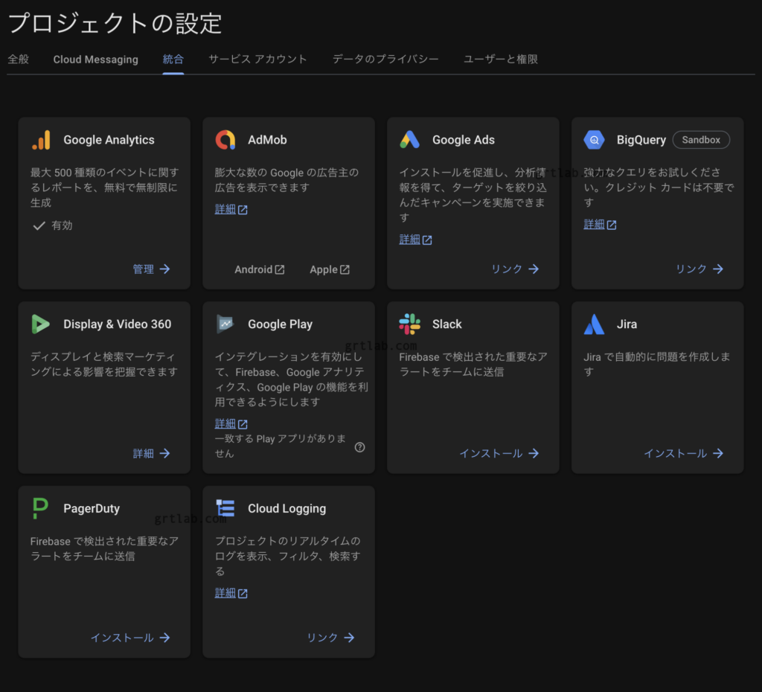Click インストール on the Slack card
The height and width of the screenshot is (692, 762).
(x=500, y=453)
